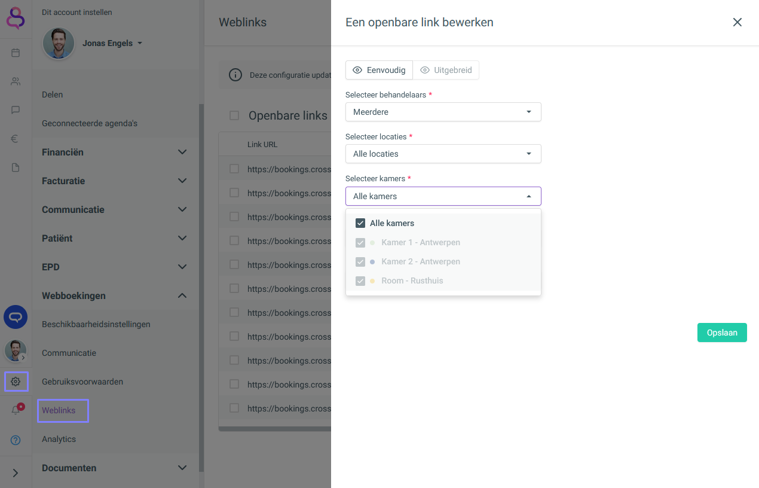The height and width of the screenshot is (488, 759).
Task: Open Geconnecteerde agenda's
Action: click(x=90, y=123)
